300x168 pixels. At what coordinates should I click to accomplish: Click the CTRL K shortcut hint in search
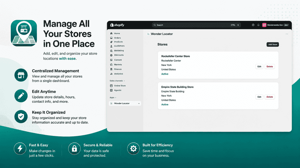(x=235, y=25)
